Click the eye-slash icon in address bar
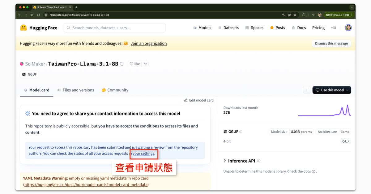The height and width of the screenshot is (194, 371). [289, 15]
